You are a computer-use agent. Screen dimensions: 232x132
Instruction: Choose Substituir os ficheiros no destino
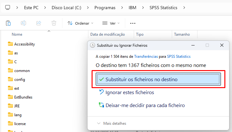point(158,80)
